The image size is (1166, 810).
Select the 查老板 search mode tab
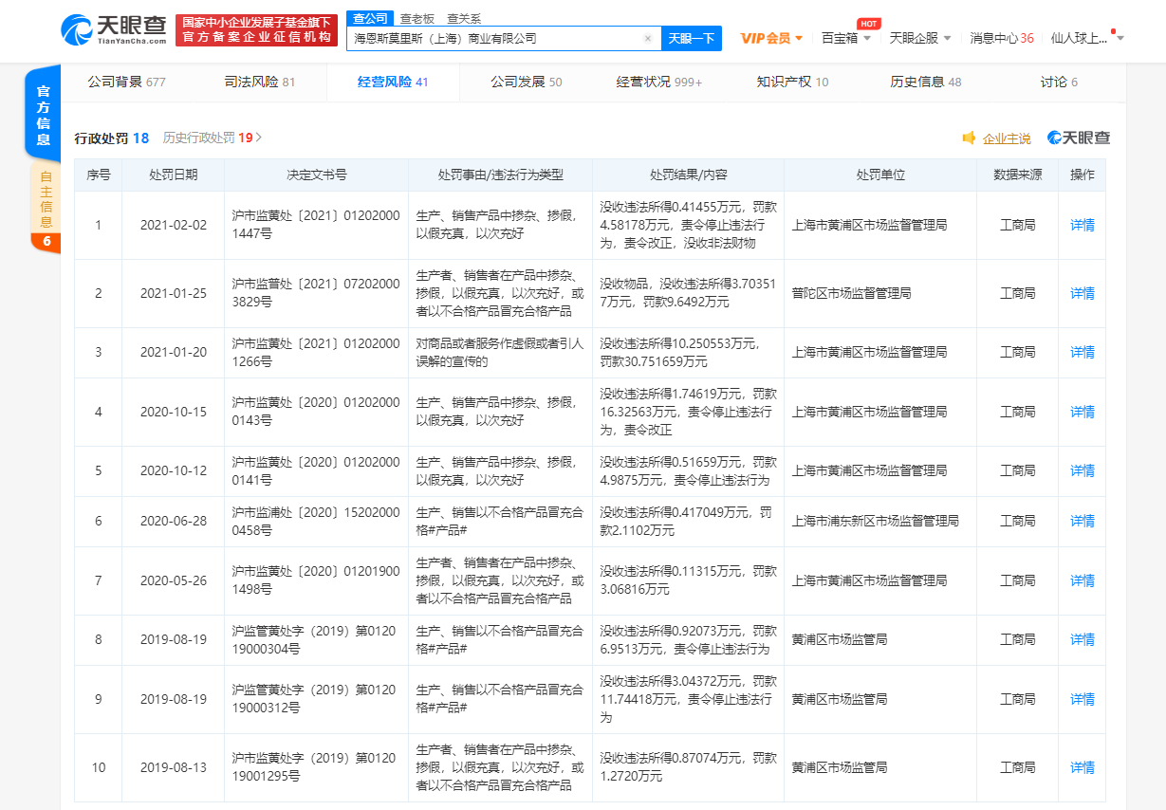(417, 18)
